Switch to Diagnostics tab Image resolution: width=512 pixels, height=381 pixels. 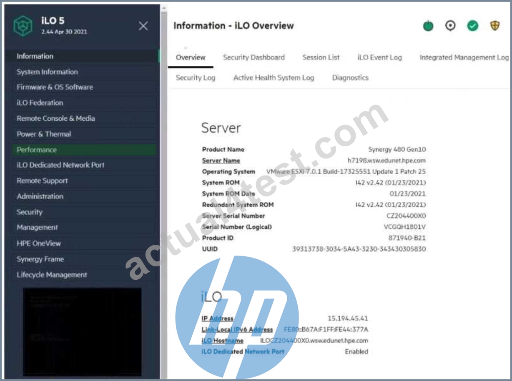350,78
